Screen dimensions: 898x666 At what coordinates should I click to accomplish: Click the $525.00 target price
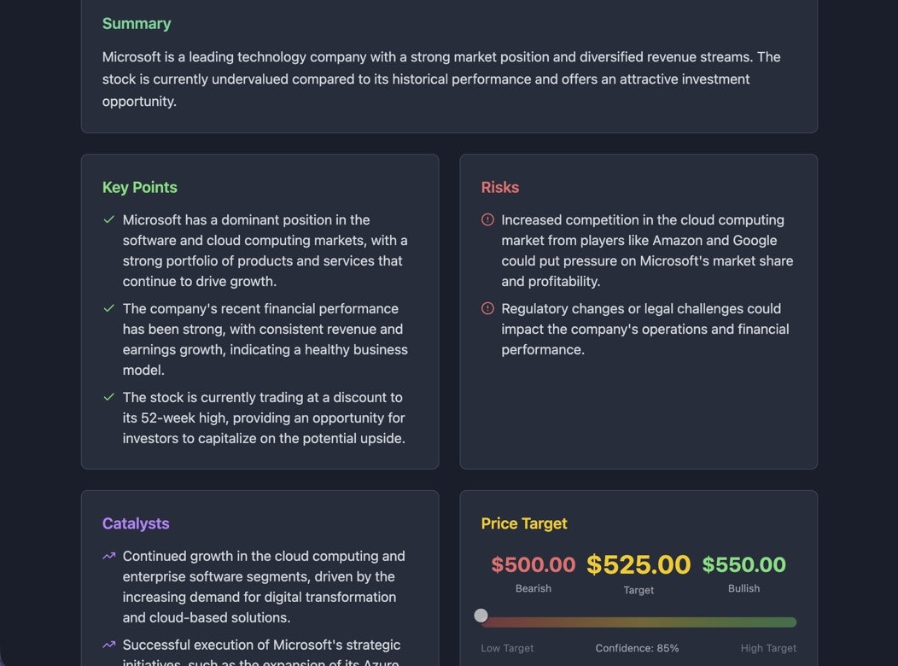tap(639, 564)
